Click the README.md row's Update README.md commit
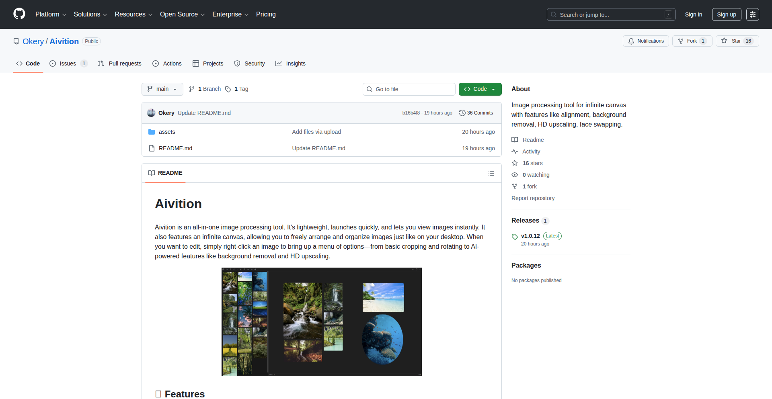This screenshot has width=772, height=399. pyautogui.click(x=318, y=148)
